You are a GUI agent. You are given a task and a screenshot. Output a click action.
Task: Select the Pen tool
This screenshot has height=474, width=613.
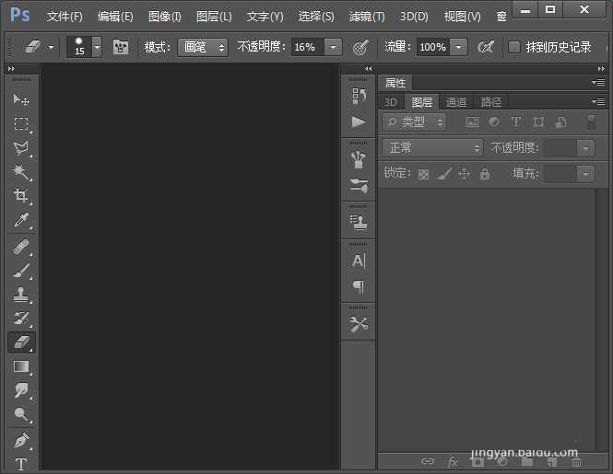pos(21,440)
